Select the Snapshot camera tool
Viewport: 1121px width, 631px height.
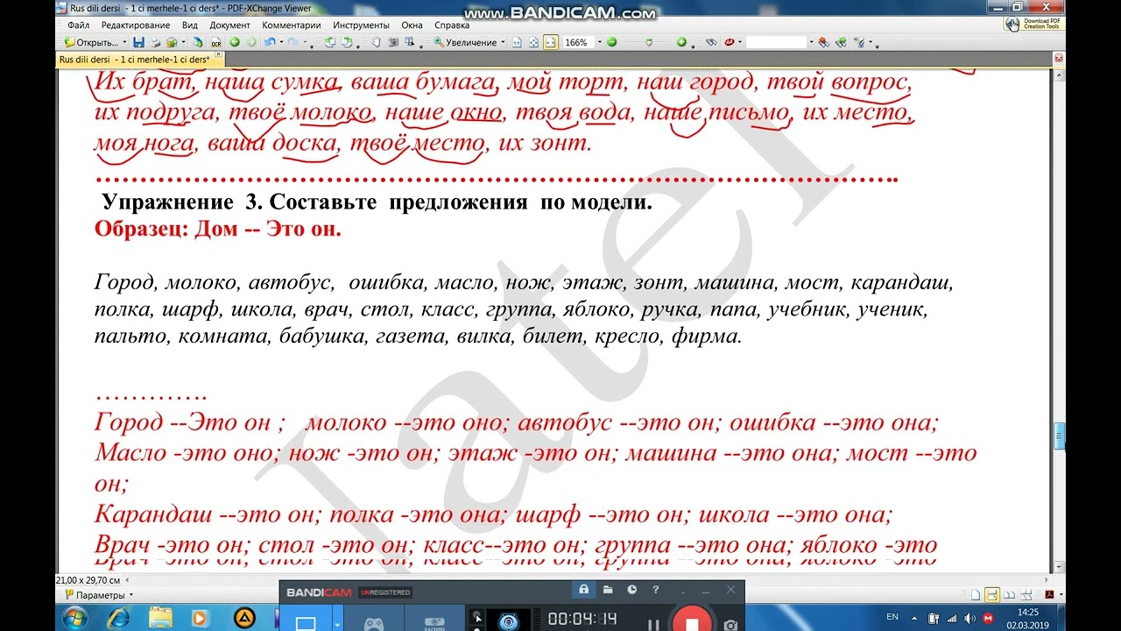pos(393,42)
